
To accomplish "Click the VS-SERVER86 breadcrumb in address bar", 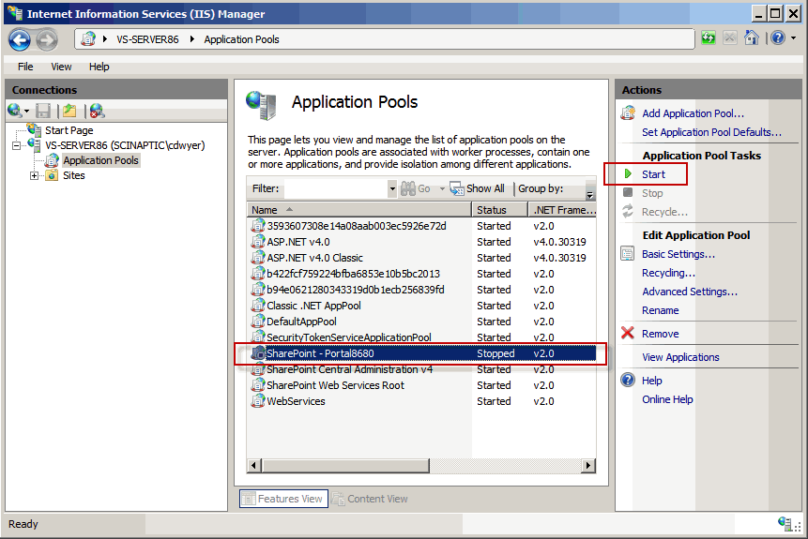I will click(147, 39).
